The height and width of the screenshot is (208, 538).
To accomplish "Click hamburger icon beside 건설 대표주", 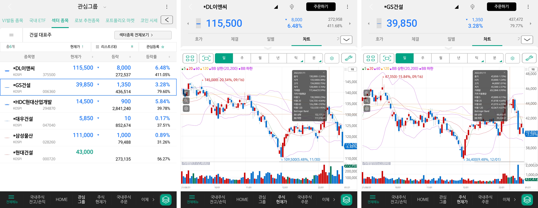I will (x=11, y=35).
